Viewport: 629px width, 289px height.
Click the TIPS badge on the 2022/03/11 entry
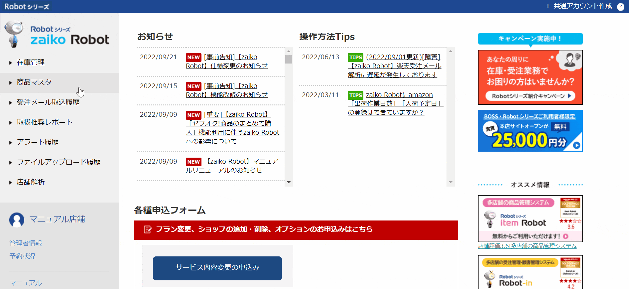[355, 95]
